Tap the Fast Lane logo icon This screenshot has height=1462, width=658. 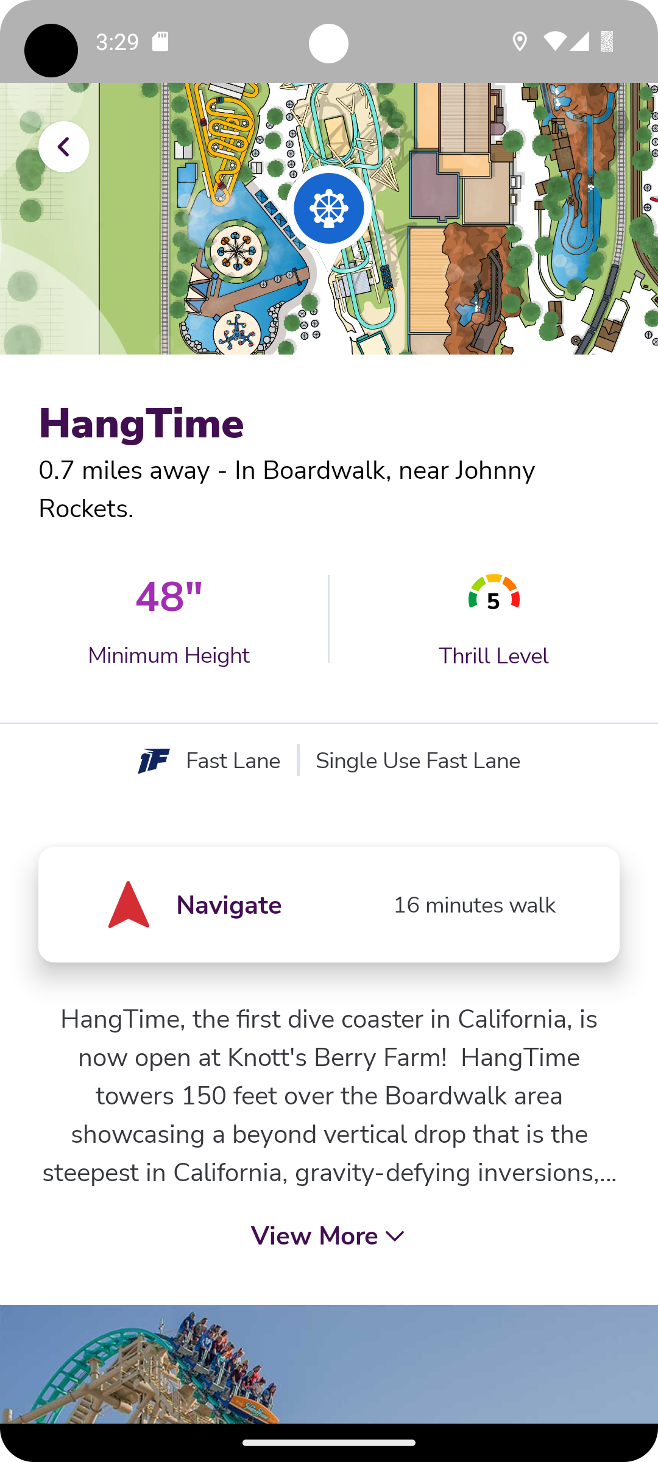pyautogui.click(x=154, y=761)
